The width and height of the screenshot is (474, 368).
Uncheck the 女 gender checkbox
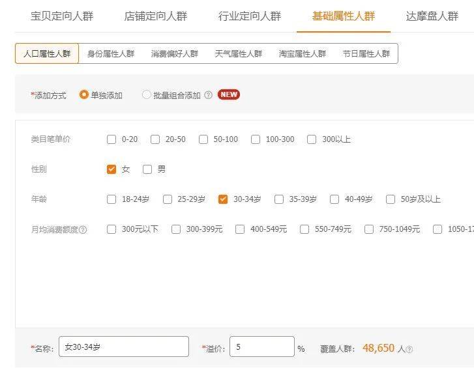(x=111, y=169)
